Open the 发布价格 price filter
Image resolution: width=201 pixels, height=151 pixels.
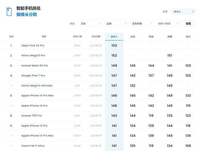coord(142,24)
